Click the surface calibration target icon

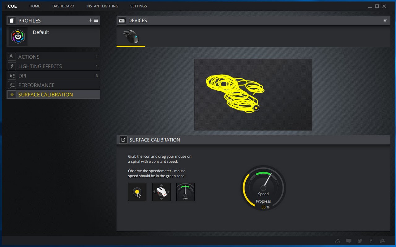12,94
